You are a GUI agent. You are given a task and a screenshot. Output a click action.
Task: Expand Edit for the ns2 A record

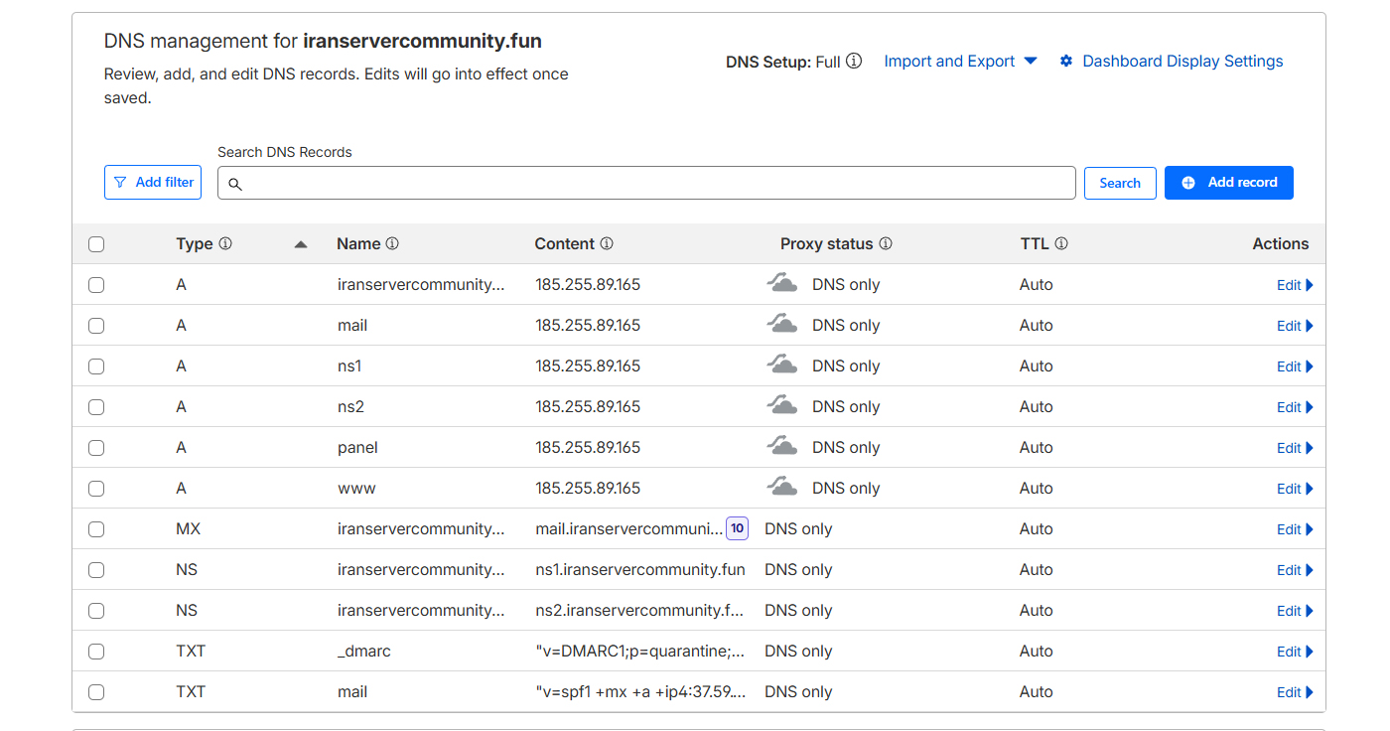(x=1294, y=407)
